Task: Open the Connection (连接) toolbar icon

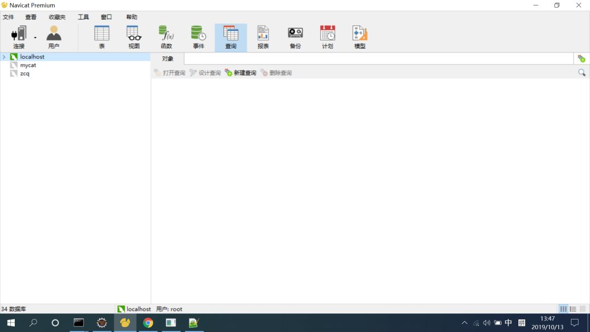Action: [x=19, y=37]
